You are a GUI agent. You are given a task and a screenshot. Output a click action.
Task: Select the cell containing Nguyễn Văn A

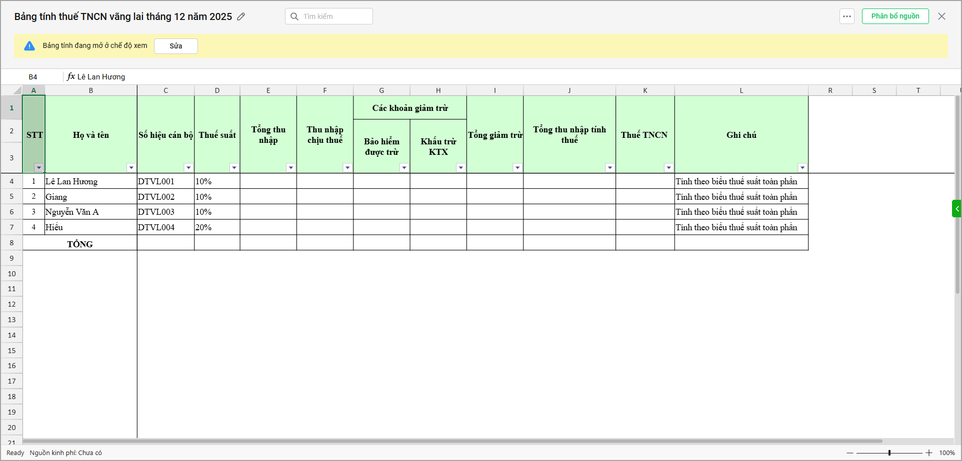click(90, 212)
